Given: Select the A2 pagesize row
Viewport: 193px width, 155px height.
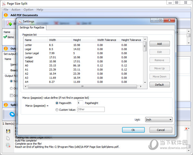Looking at the screenshot, I should tap(83, 74).
